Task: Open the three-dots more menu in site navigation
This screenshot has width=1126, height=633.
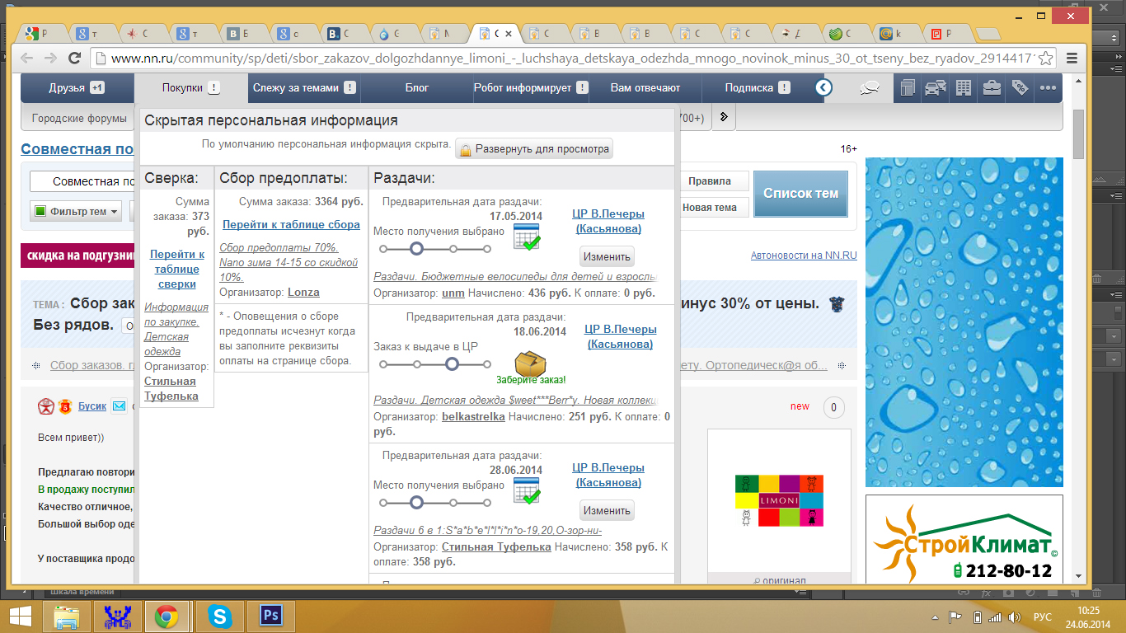Action: click(1048, 88)
